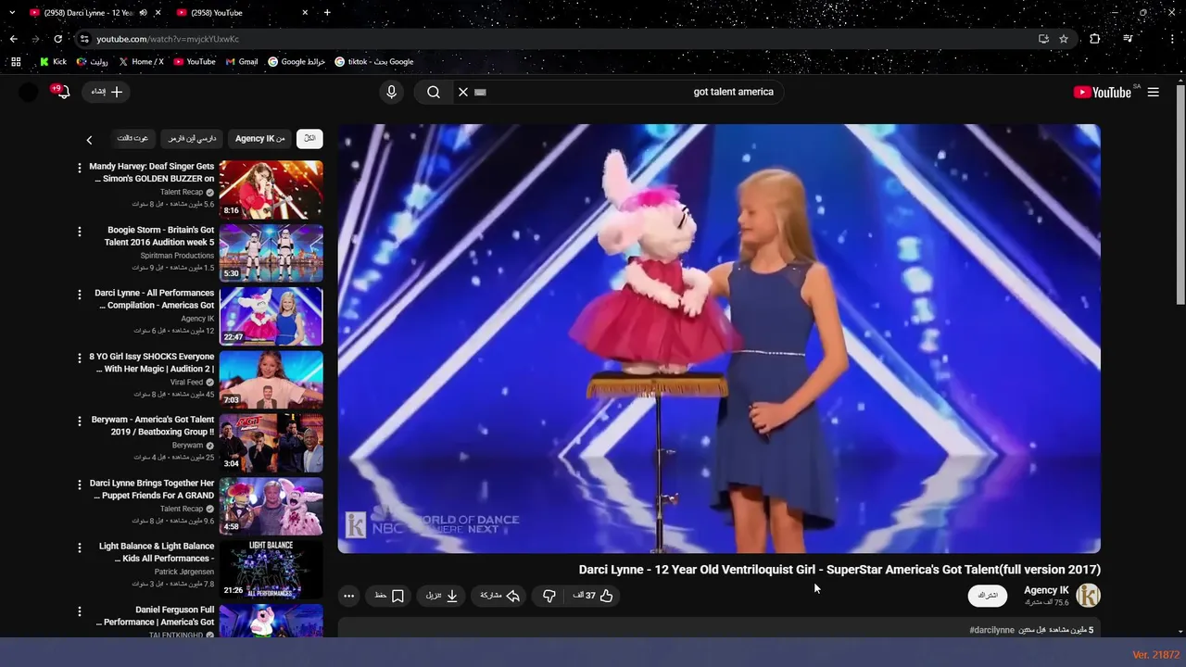Screen dimensions: 1186x667
Task: Open options for Darci Lynne Puppet Friends video
Action: click(79, 485)
